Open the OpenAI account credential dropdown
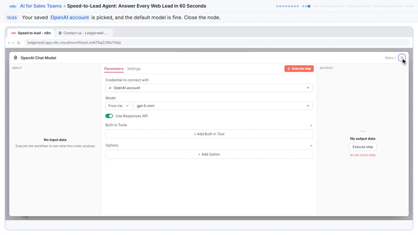 pyautogui.click(x=209, y=88)
